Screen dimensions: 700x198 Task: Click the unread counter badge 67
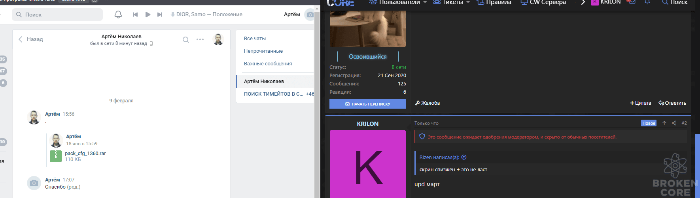[2, 71]
